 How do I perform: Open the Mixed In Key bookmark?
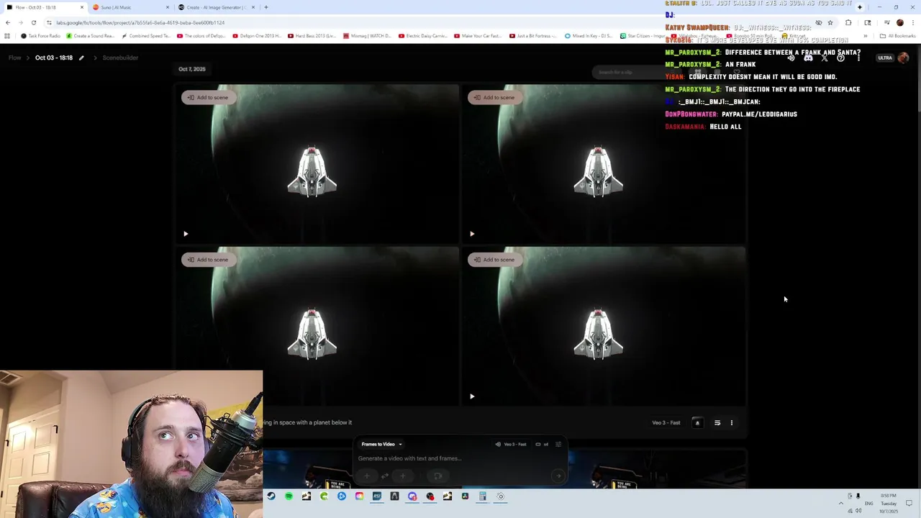[589, 36]
